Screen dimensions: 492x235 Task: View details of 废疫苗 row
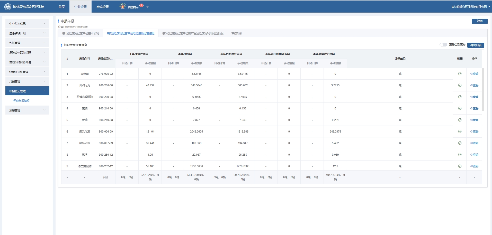pyautogui.click(x=474, y=74)
